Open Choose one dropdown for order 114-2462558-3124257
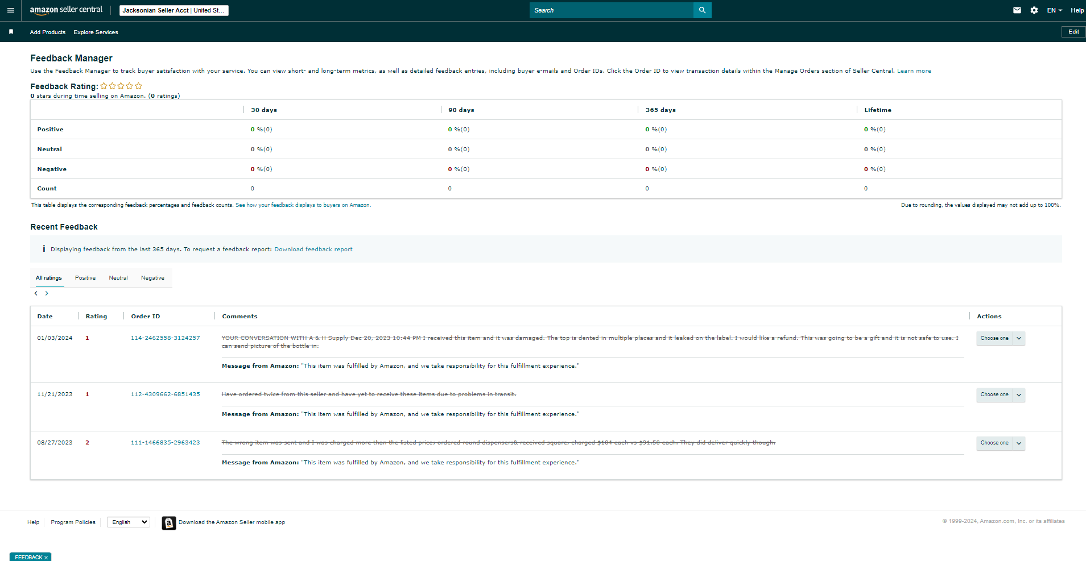The image size is (1086, 561). [x=1001, y=338]
